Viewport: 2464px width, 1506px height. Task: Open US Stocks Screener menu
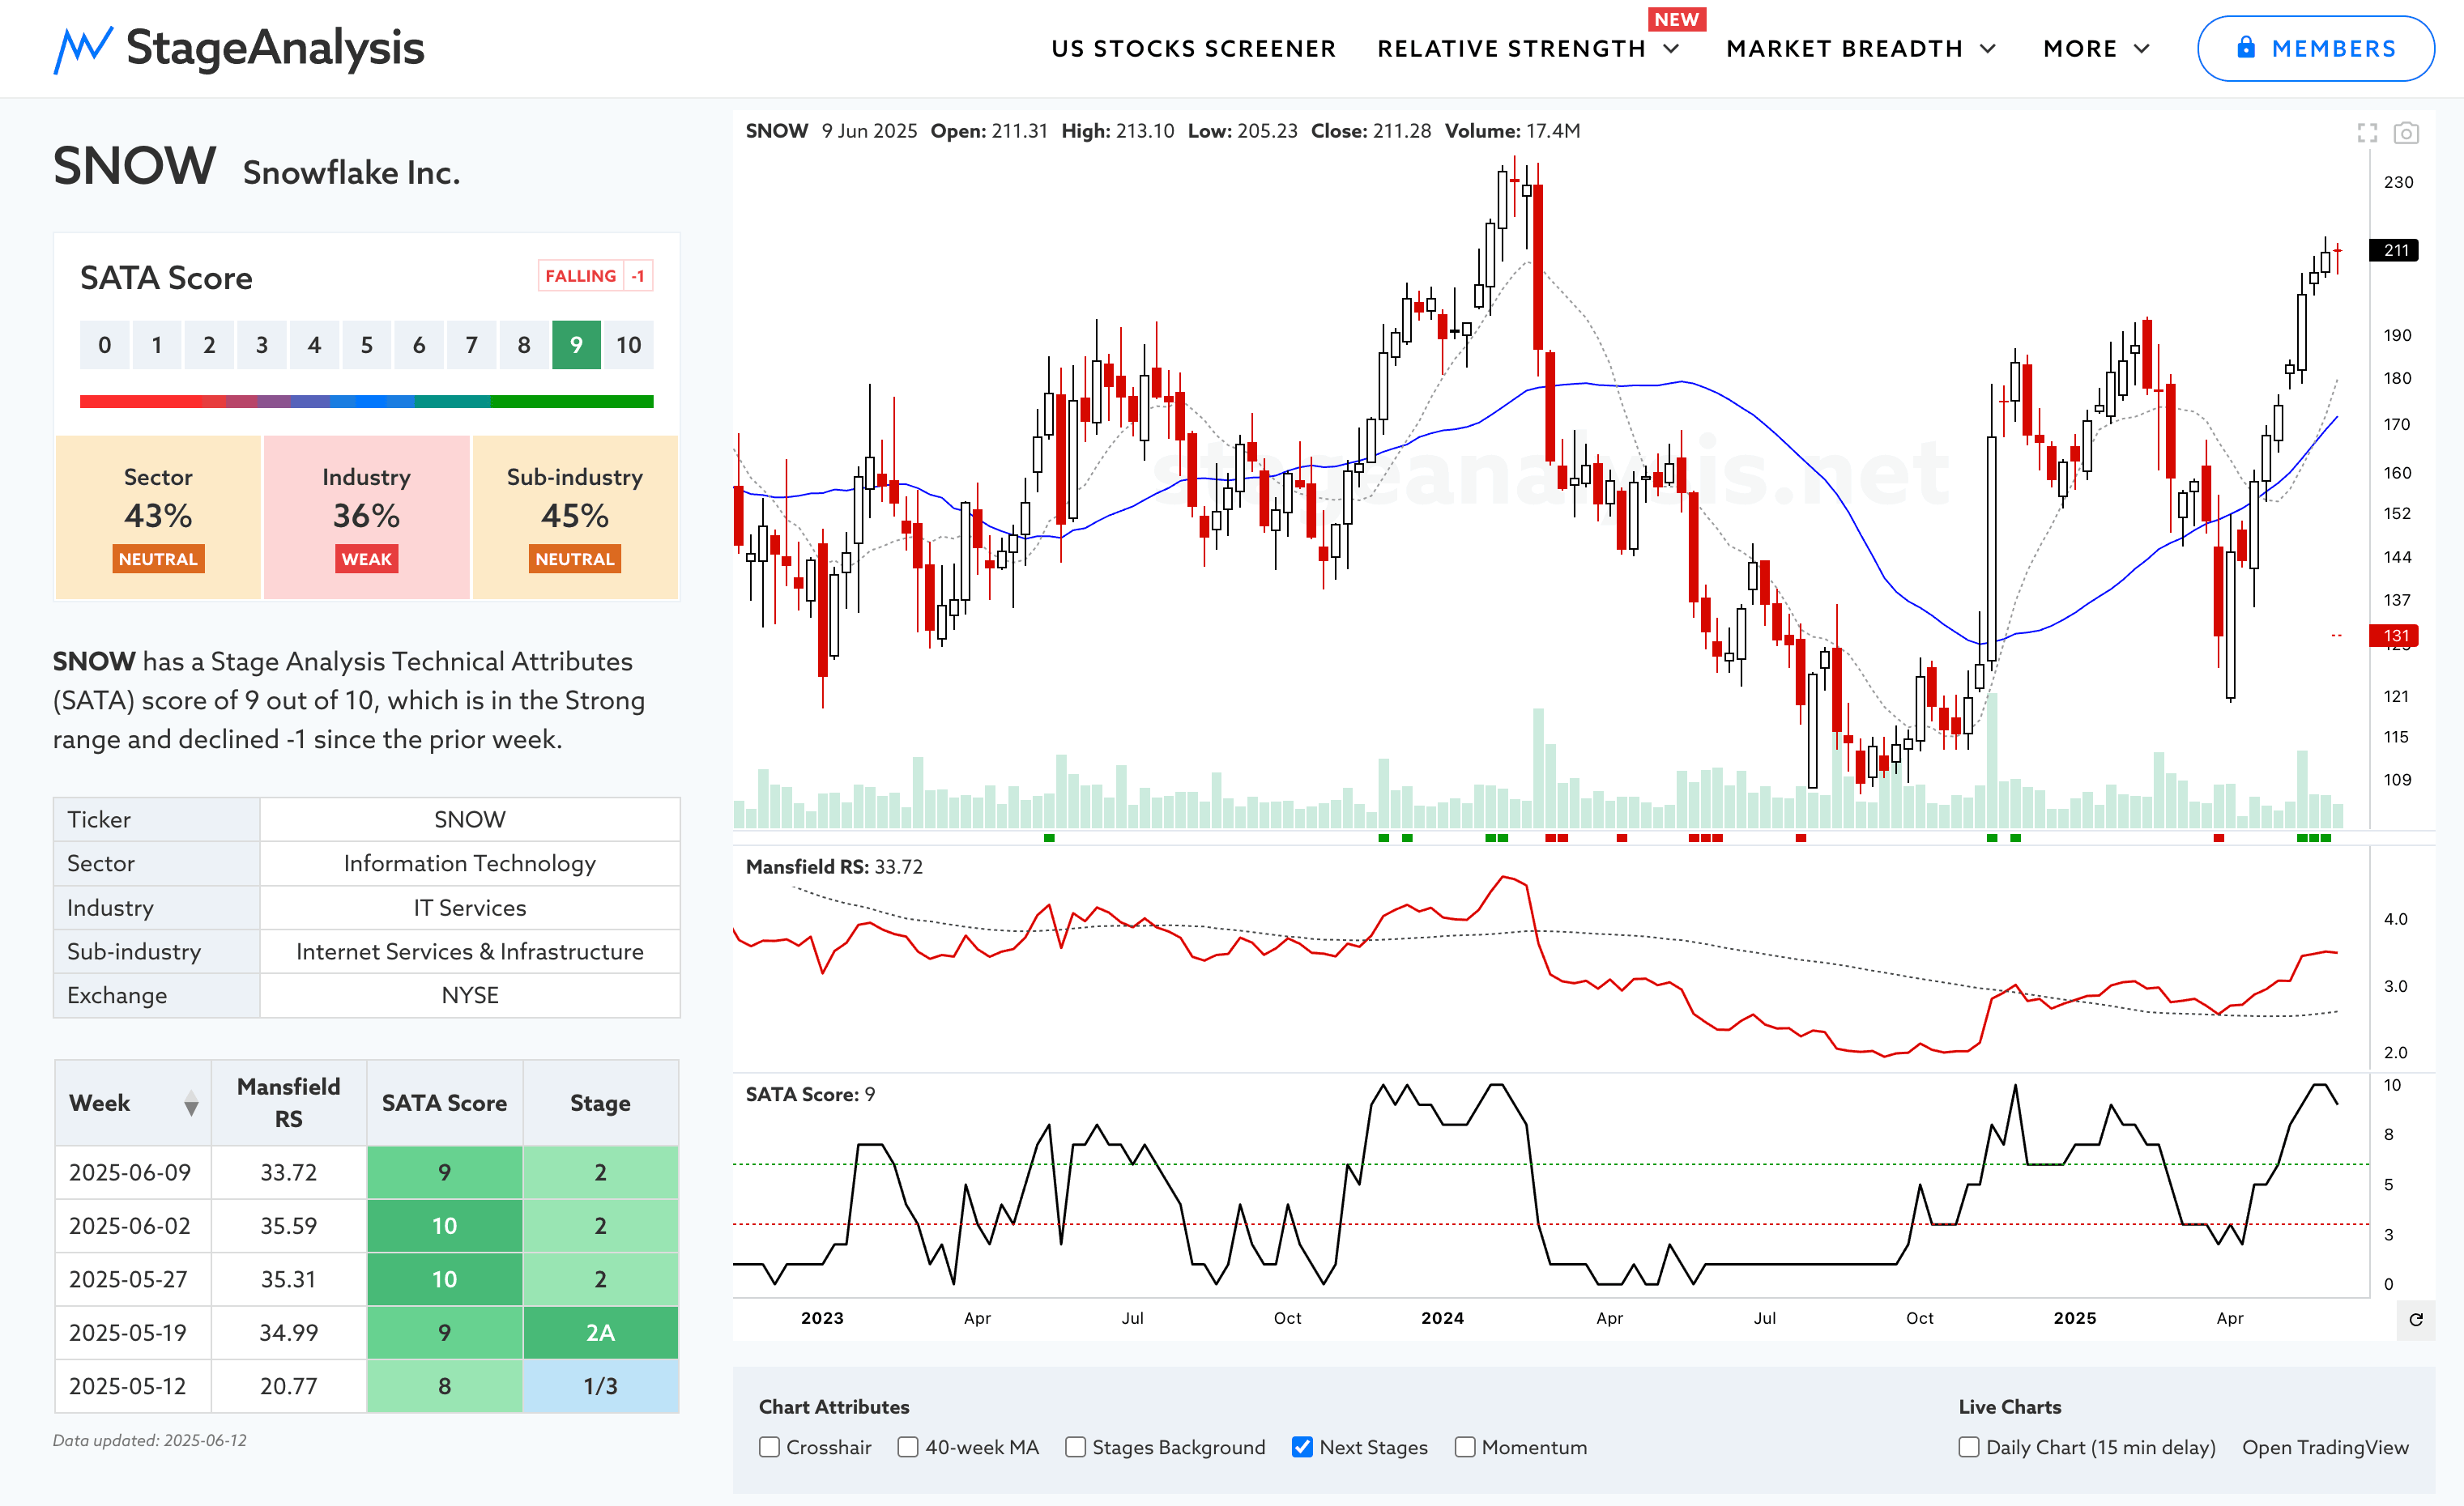point(1193,49)
